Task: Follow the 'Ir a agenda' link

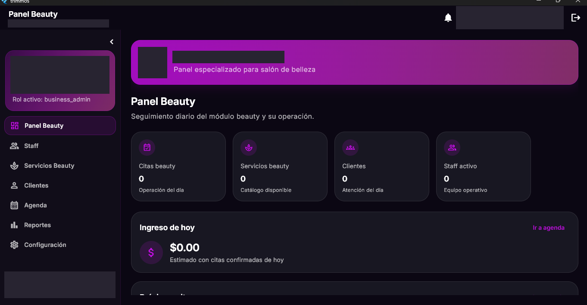Action: point(549,228)
